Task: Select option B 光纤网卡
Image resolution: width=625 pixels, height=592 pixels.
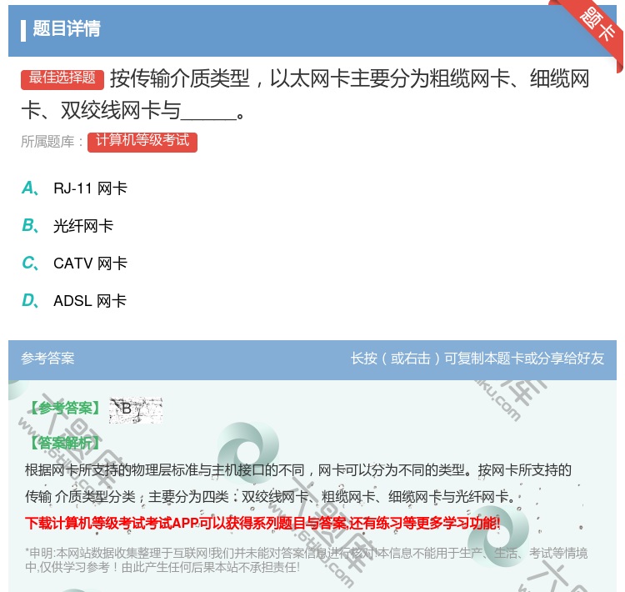Action: coord(67,225)
